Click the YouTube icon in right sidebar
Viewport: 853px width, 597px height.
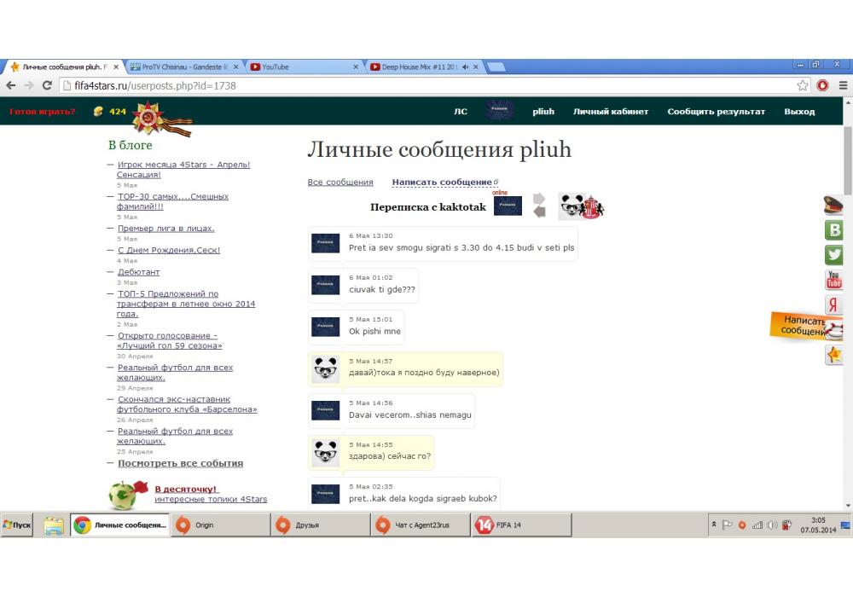click(x=833, y=280)
